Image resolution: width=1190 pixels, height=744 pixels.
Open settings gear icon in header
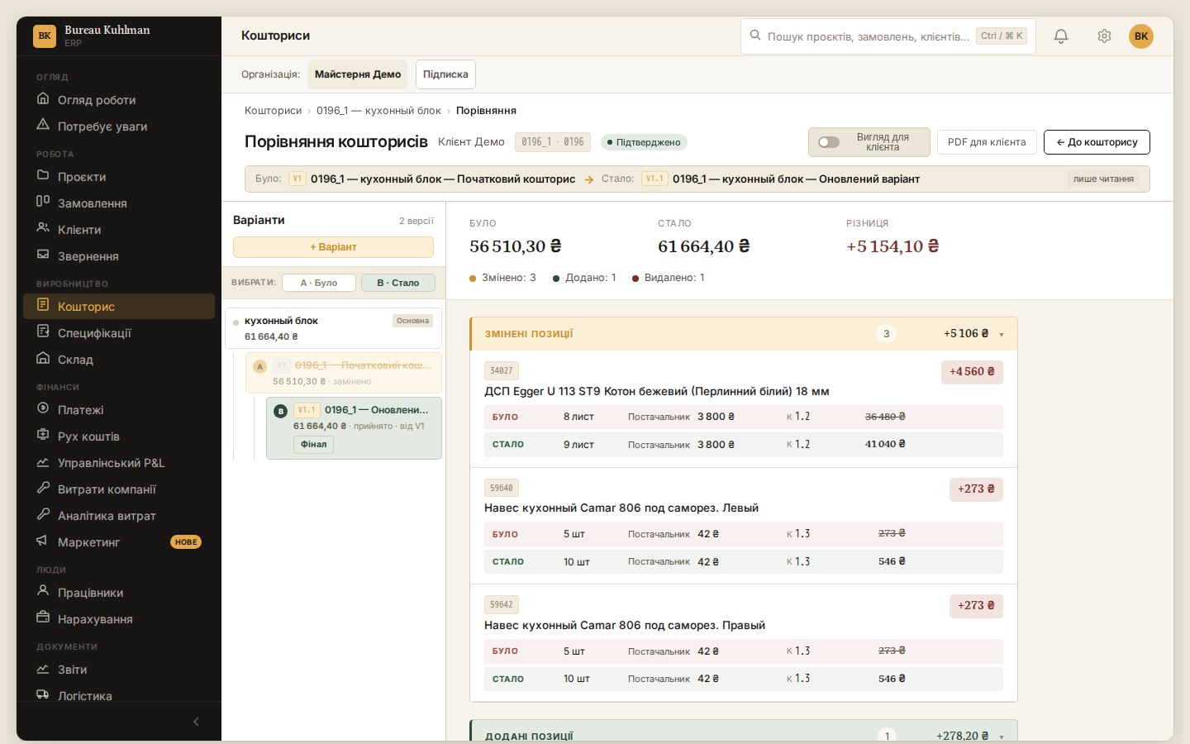pyautogui.click(x=1104, y=36)
